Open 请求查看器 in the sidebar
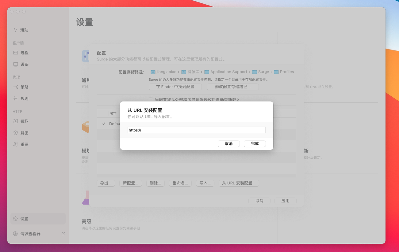 click(30, 234)
